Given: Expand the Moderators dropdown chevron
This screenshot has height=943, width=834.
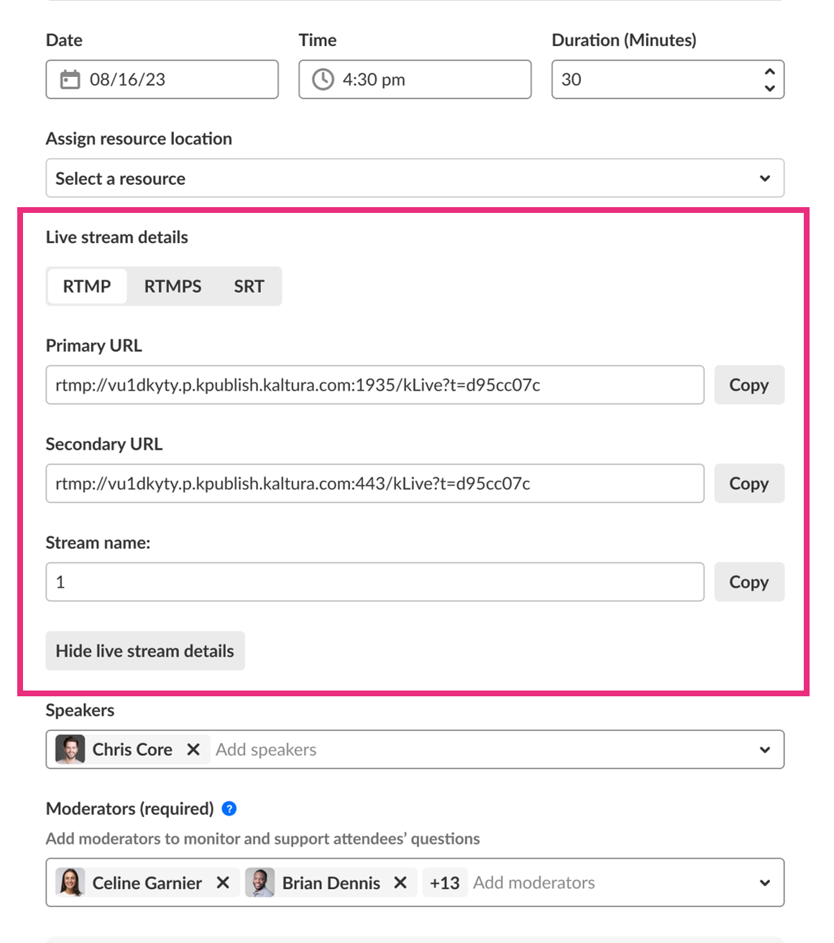Looking at the screenshot, I should point(764,883).
